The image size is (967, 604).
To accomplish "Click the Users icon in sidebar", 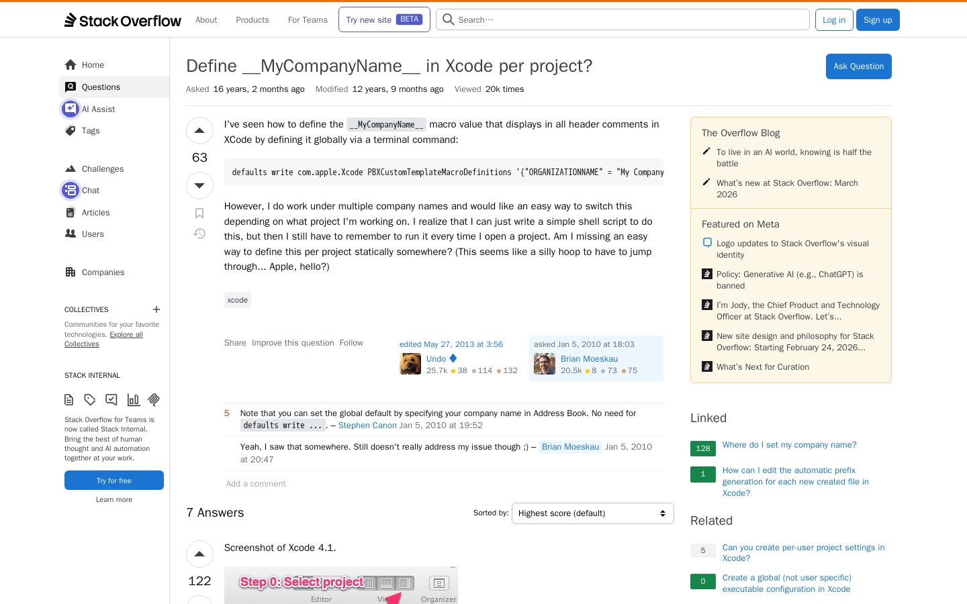I will click(x=71, y=234).
